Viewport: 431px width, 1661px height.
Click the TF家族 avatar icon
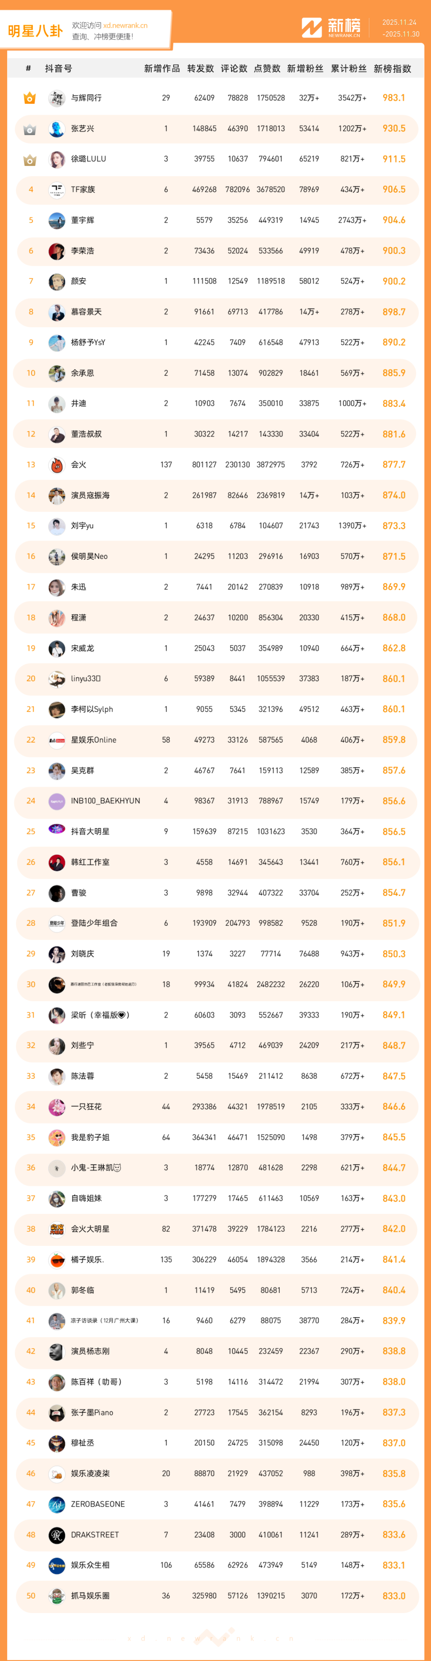[57, 189]
